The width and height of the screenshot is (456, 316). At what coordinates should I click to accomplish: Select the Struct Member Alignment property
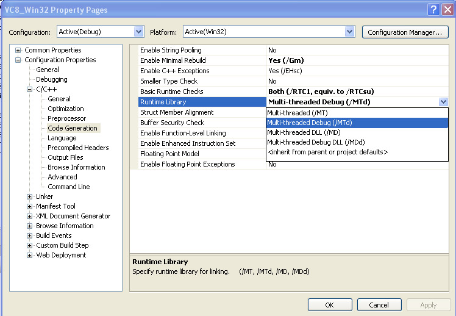click(202, 112)
